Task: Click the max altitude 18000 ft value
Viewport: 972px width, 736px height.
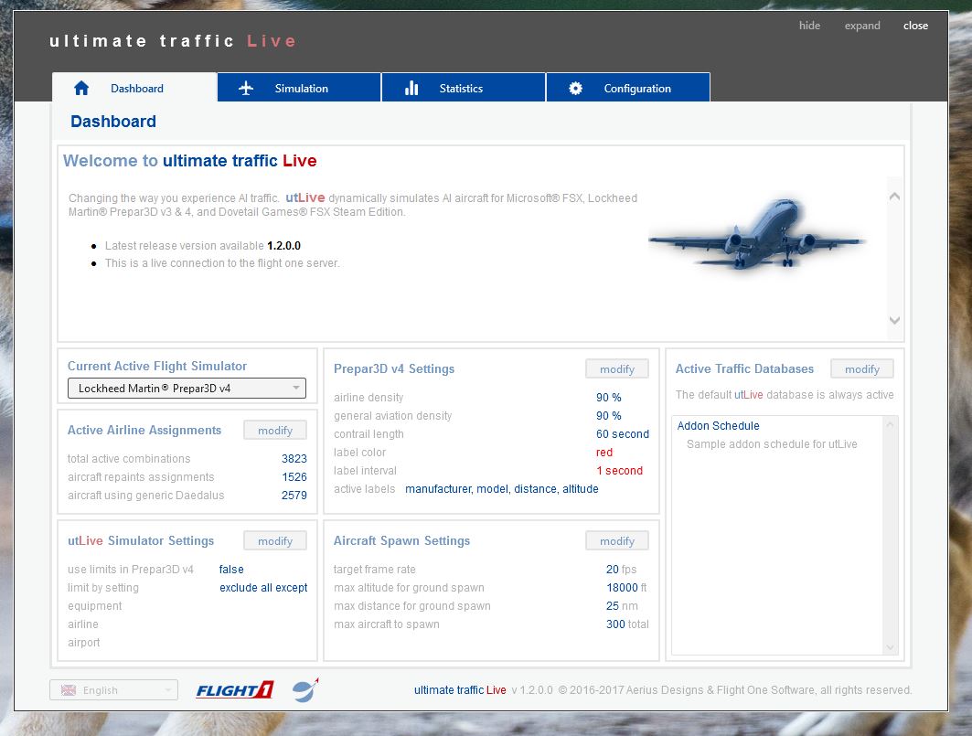Action: [626, 588]
